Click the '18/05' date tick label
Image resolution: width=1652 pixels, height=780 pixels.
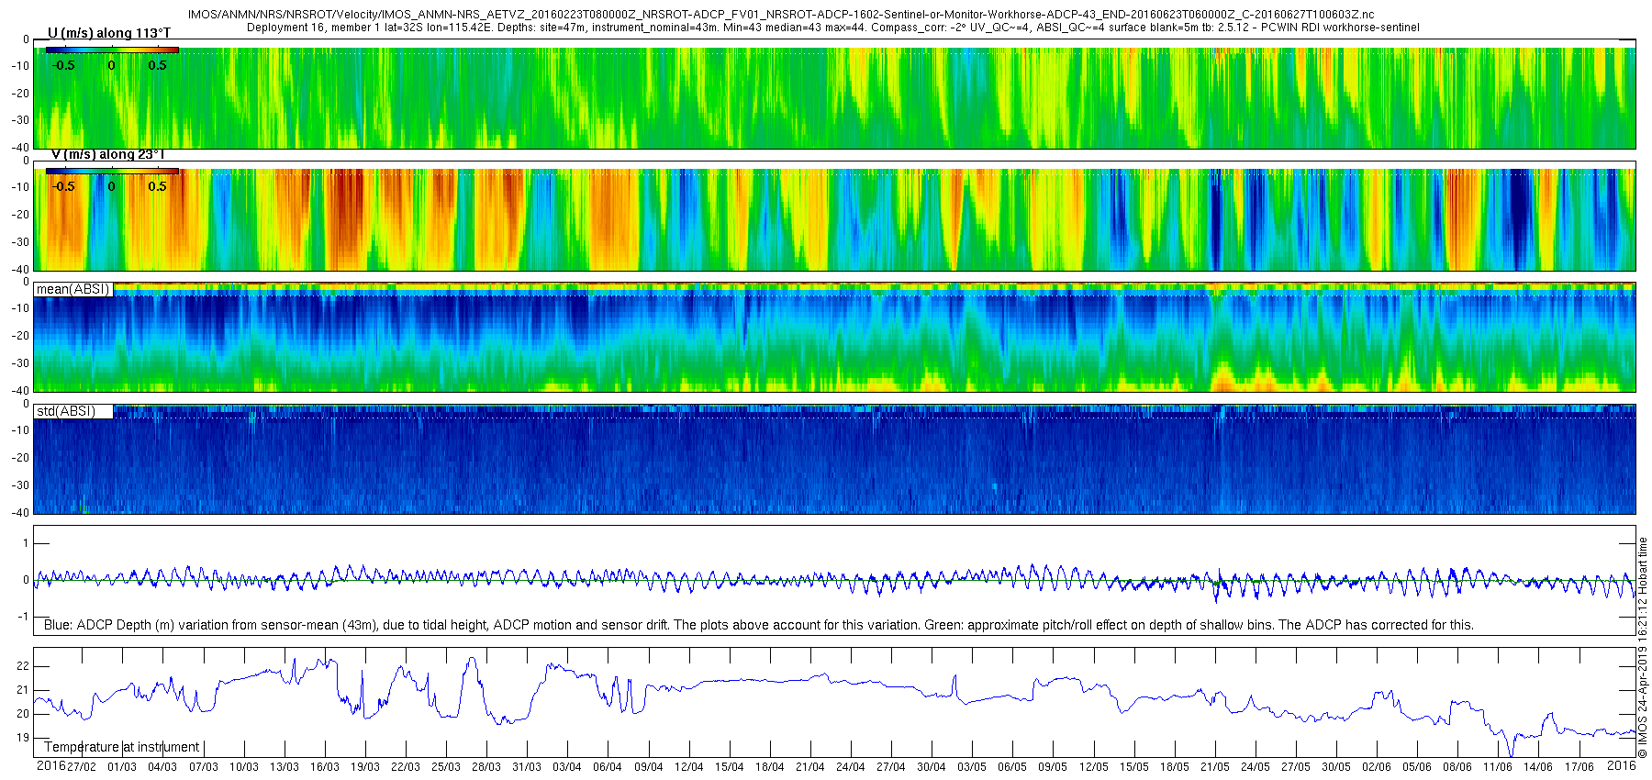pyautogui.click(x=1175, y=767)
